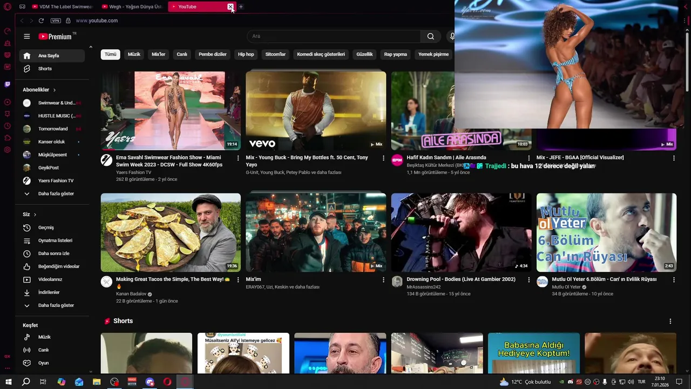Open Müşkülpesent subscription channel
691x389 pixels.
[52, 155]
